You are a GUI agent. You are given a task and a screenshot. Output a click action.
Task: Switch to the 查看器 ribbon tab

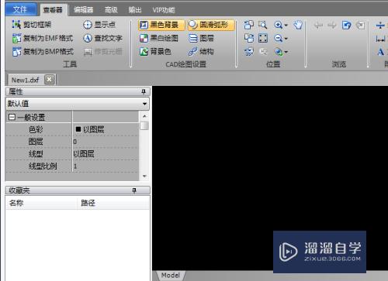[x=54, y=10]
